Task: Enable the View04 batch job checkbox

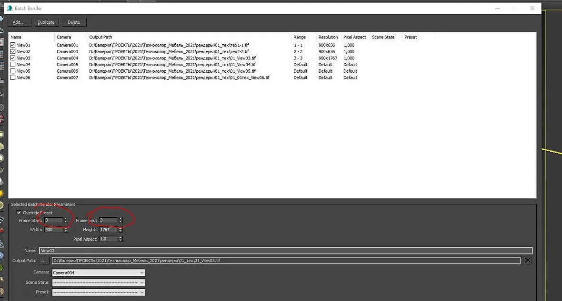Action: 13,64
